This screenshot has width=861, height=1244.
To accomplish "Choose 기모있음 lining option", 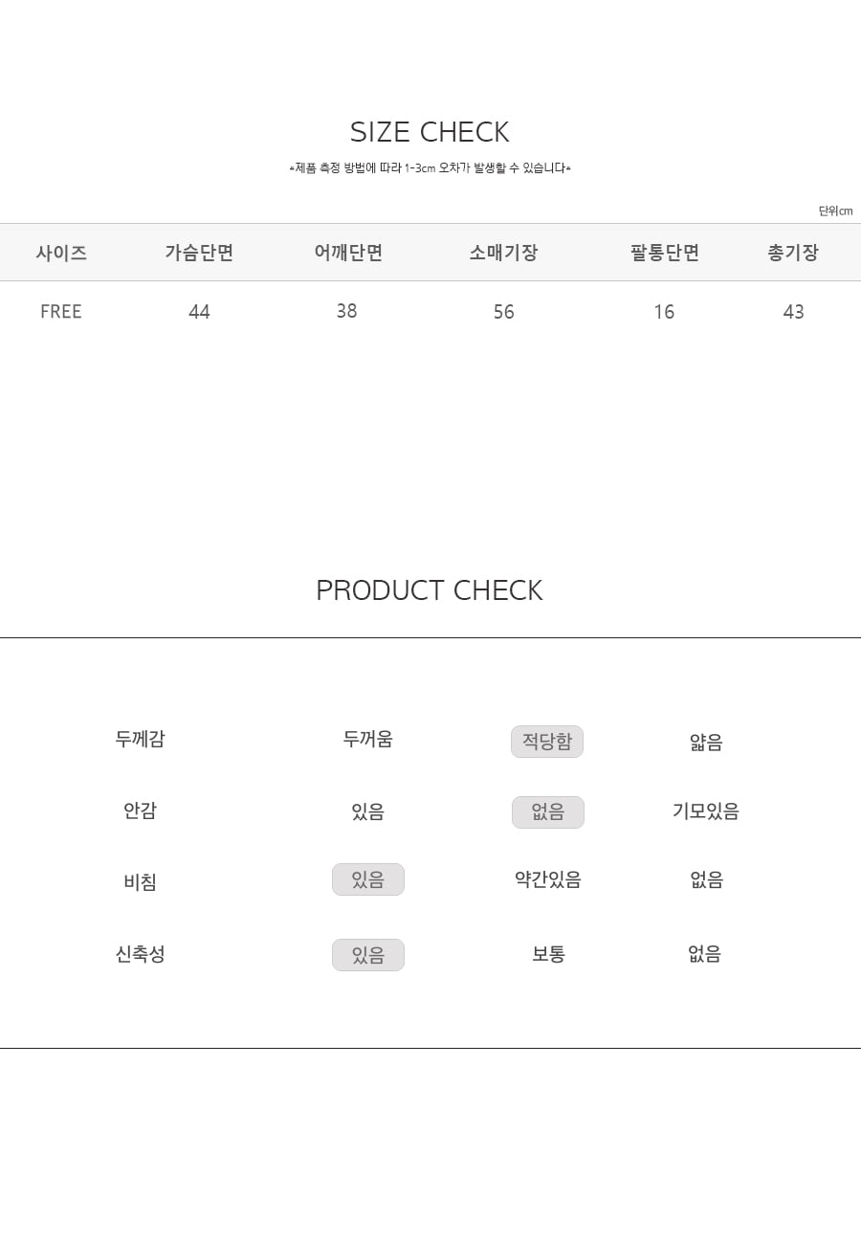I will pos(706,811).
